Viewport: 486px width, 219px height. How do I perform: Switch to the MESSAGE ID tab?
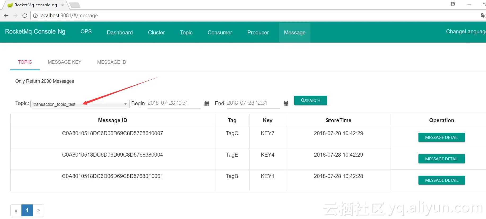point(112,62)
